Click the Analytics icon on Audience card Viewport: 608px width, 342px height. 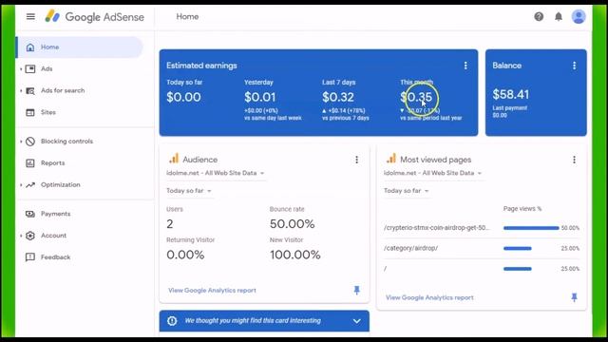174,159
